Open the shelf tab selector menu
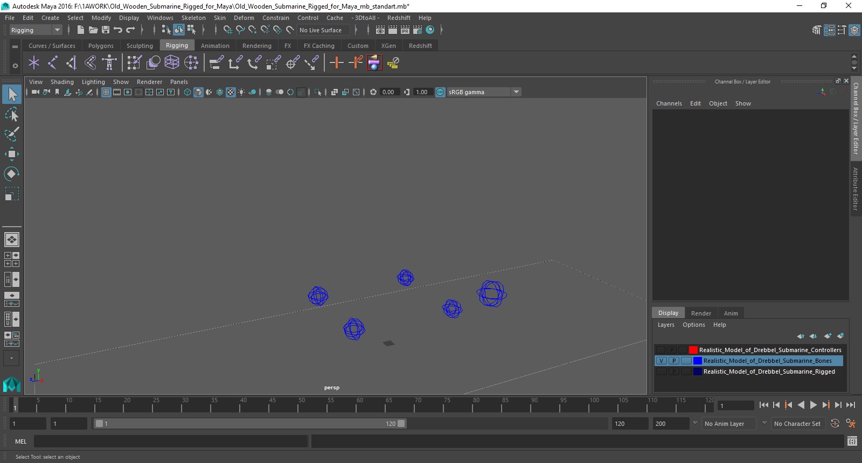This screenshot has height=463, width=862. pos(15,47)
